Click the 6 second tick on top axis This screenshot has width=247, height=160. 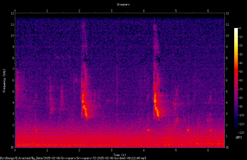[x=208, y=11]
